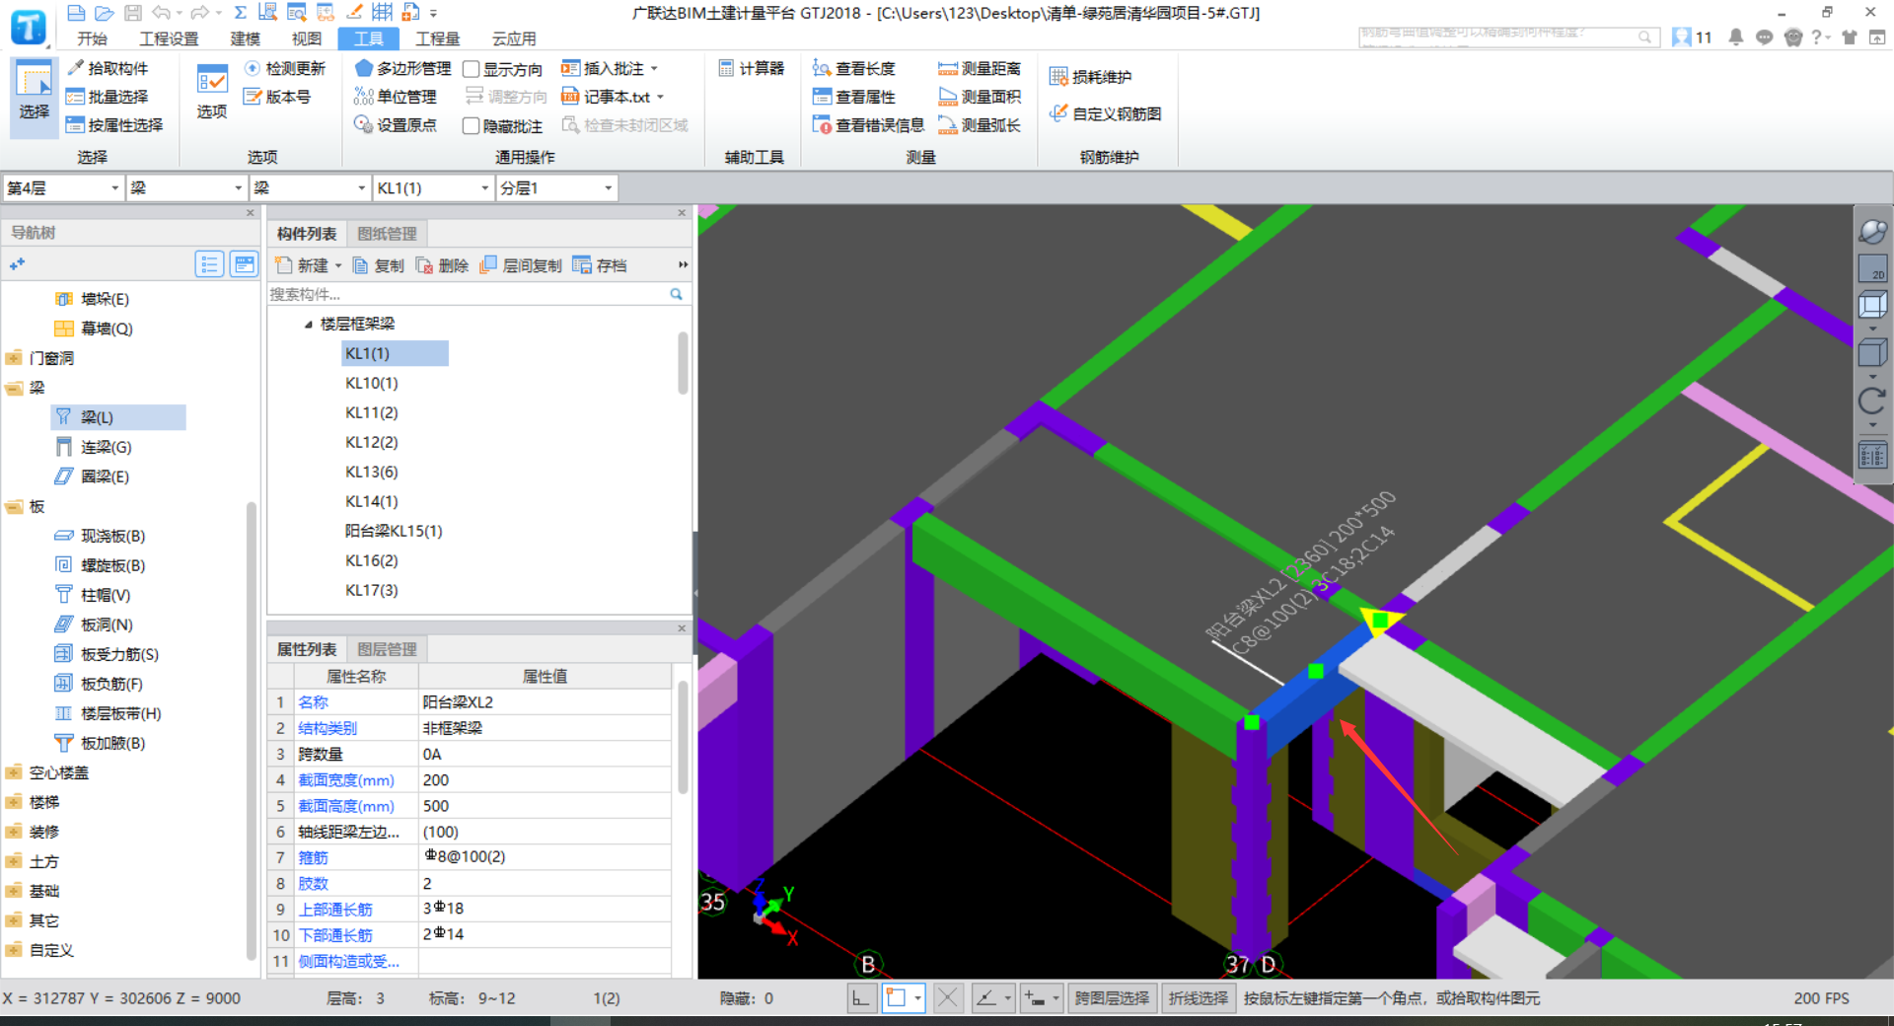Viewport: 1894px width, 1026px height.
Task: Click the search magnifier in component list
Action: click(677, 294)
